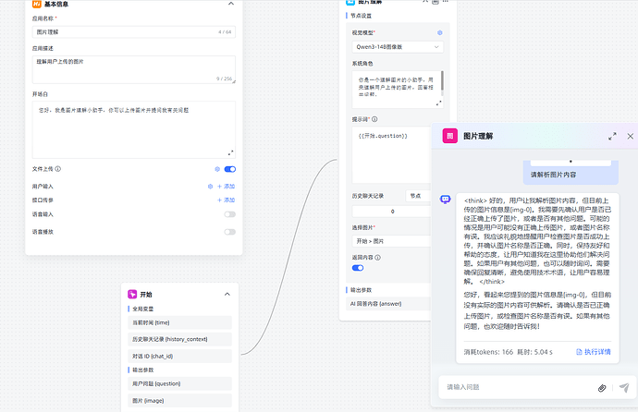Show info tooltip next to 提示词
The image size is (638, 412).
(374, 119)
